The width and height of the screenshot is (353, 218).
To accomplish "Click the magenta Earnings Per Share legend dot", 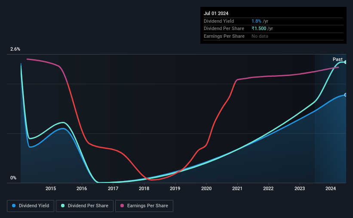I will click(x=122, y=206).
